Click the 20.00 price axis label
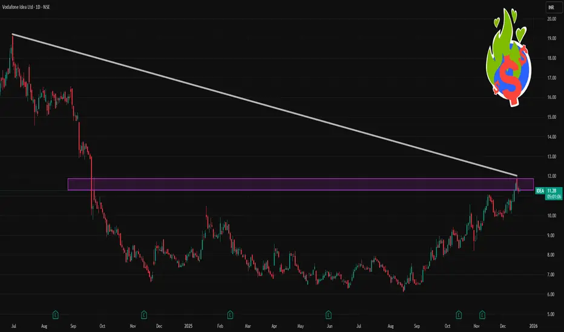 (551, 19)
